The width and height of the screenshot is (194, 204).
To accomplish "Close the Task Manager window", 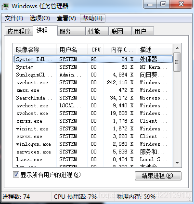I will pos(181,4).
